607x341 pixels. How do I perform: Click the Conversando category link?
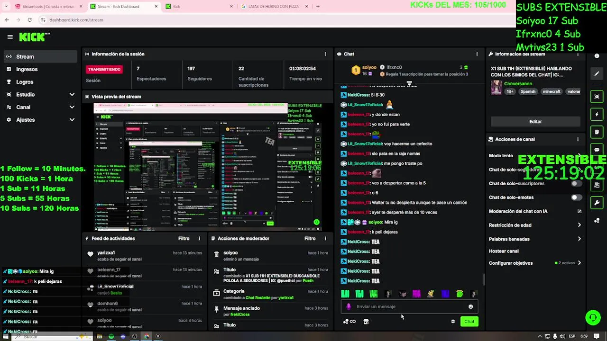tap(518, 84)
